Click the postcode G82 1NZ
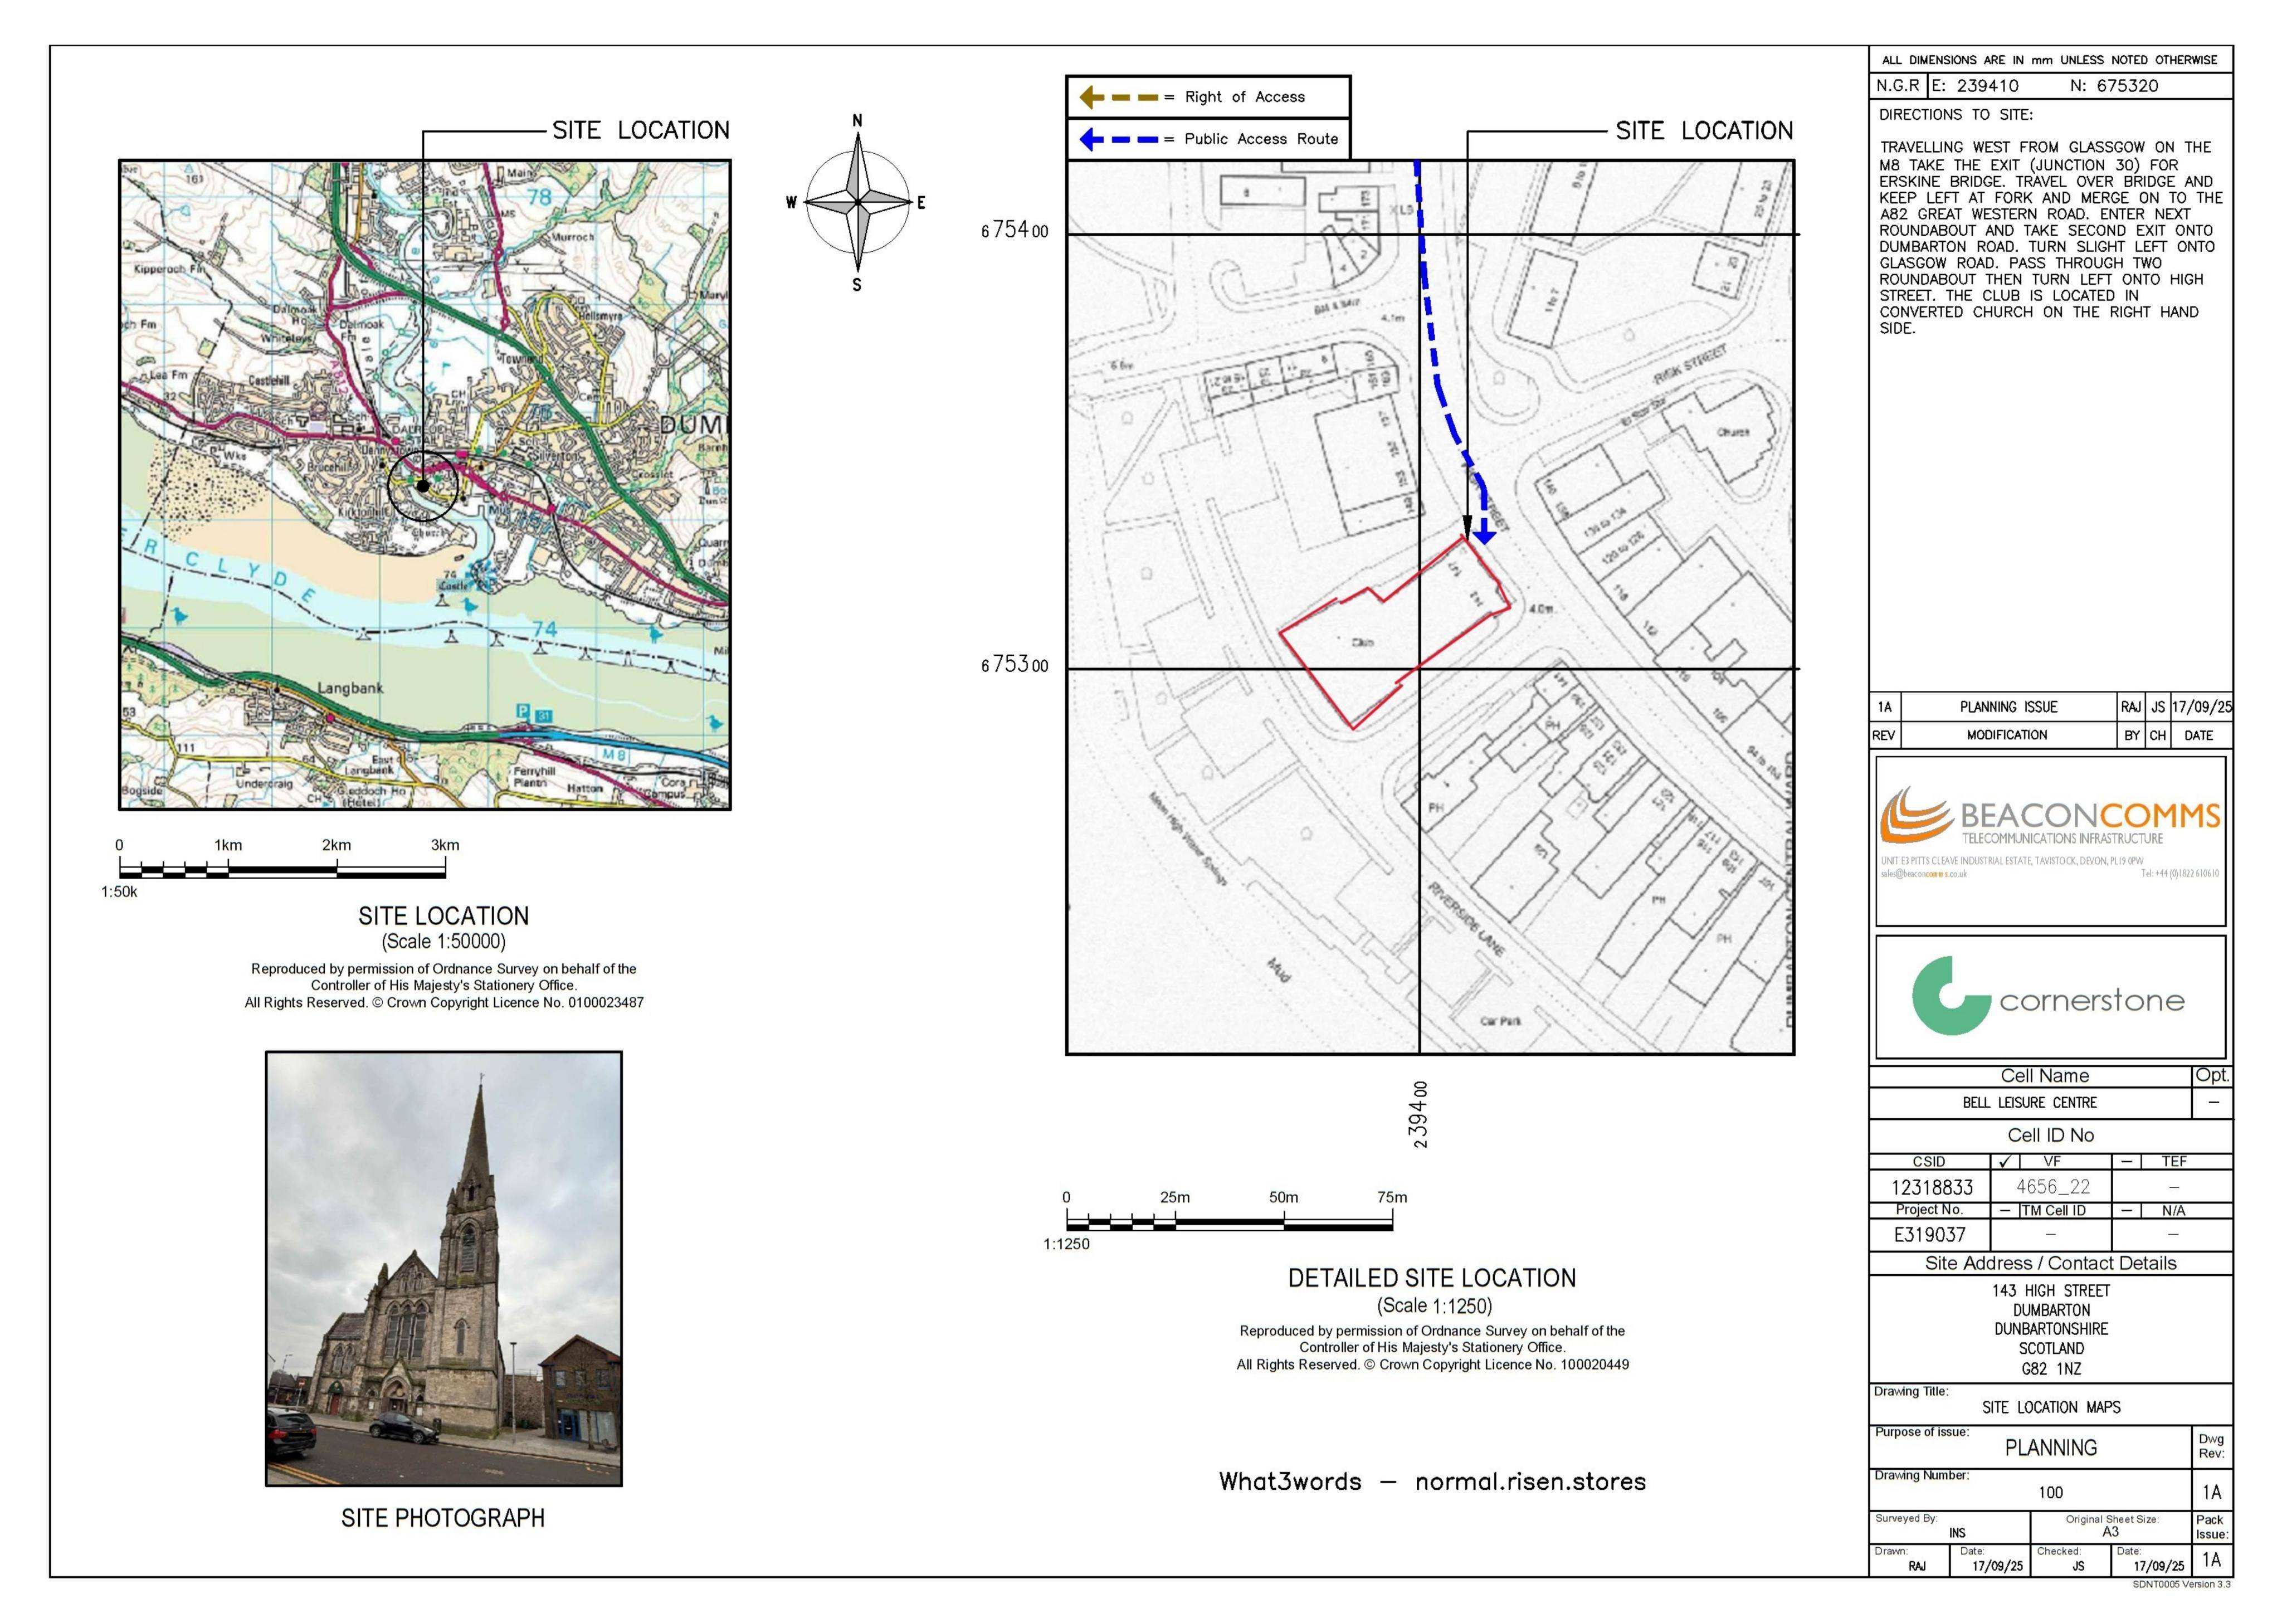The width and height of the screenshot is (2282, 1613). click(2050, 1370)
